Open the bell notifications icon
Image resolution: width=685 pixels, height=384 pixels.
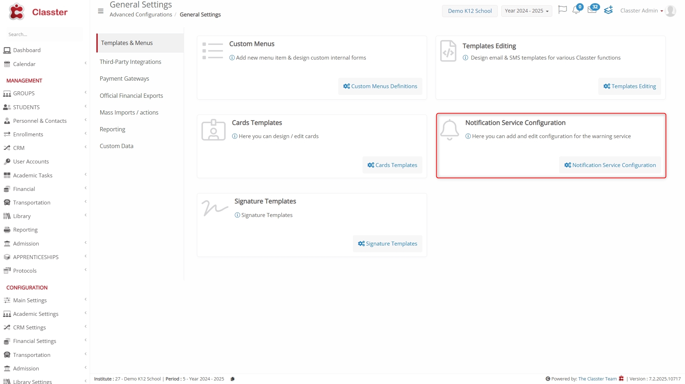coord(576,10)
